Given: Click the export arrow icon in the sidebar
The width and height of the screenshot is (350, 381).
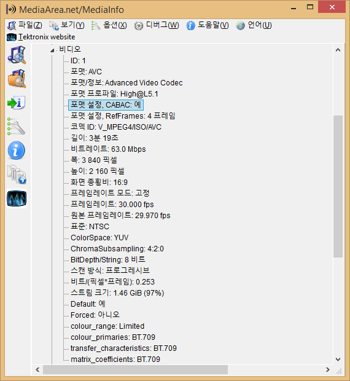Looking at the screenshot, I should (x=17, y=103).
